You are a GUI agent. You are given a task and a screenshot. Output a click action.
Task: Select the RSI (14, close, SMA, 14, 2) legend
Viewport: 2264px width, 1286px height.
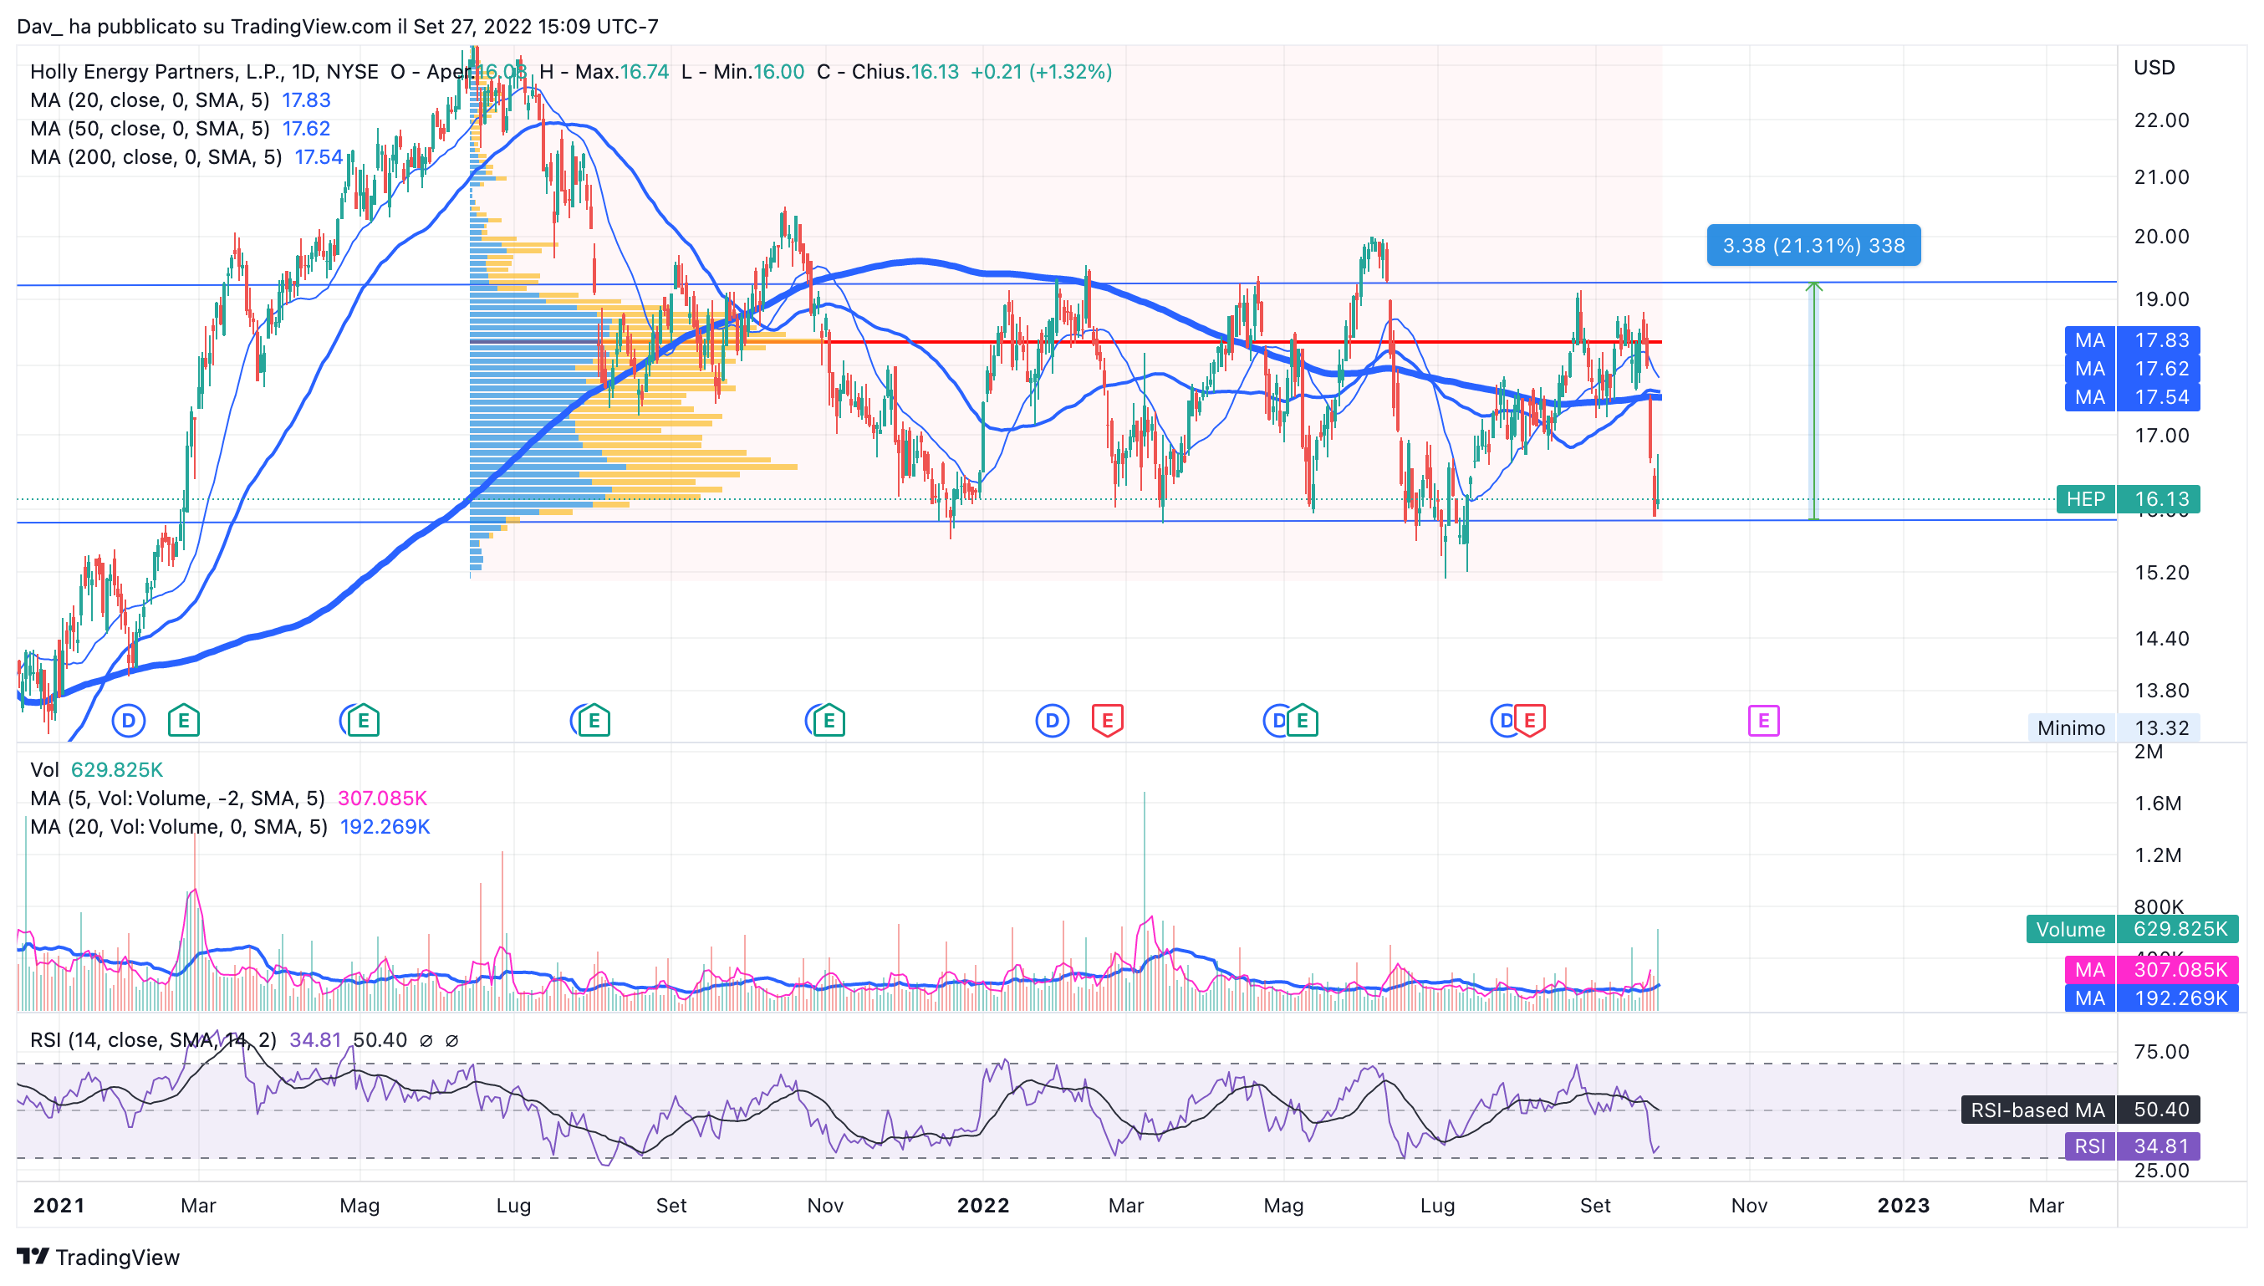pyautogui.click(x=244, y=1039)
